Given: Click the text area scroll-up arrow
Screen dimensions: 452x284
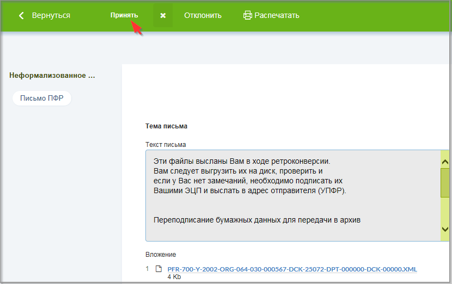Looking at the screenshot, I should [x=445, y=160].
